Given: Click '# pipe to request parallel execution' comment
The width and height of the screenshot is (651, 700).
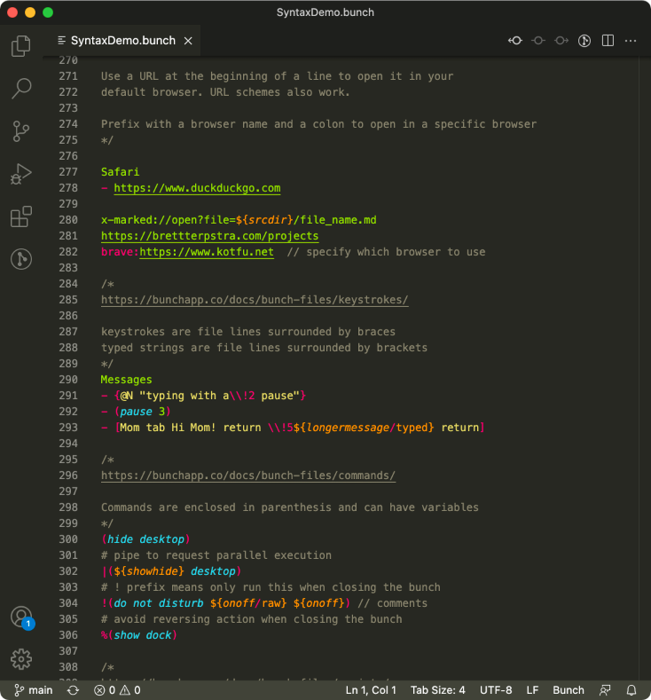Looking at the screenshot, I should [x=216, y=555].
